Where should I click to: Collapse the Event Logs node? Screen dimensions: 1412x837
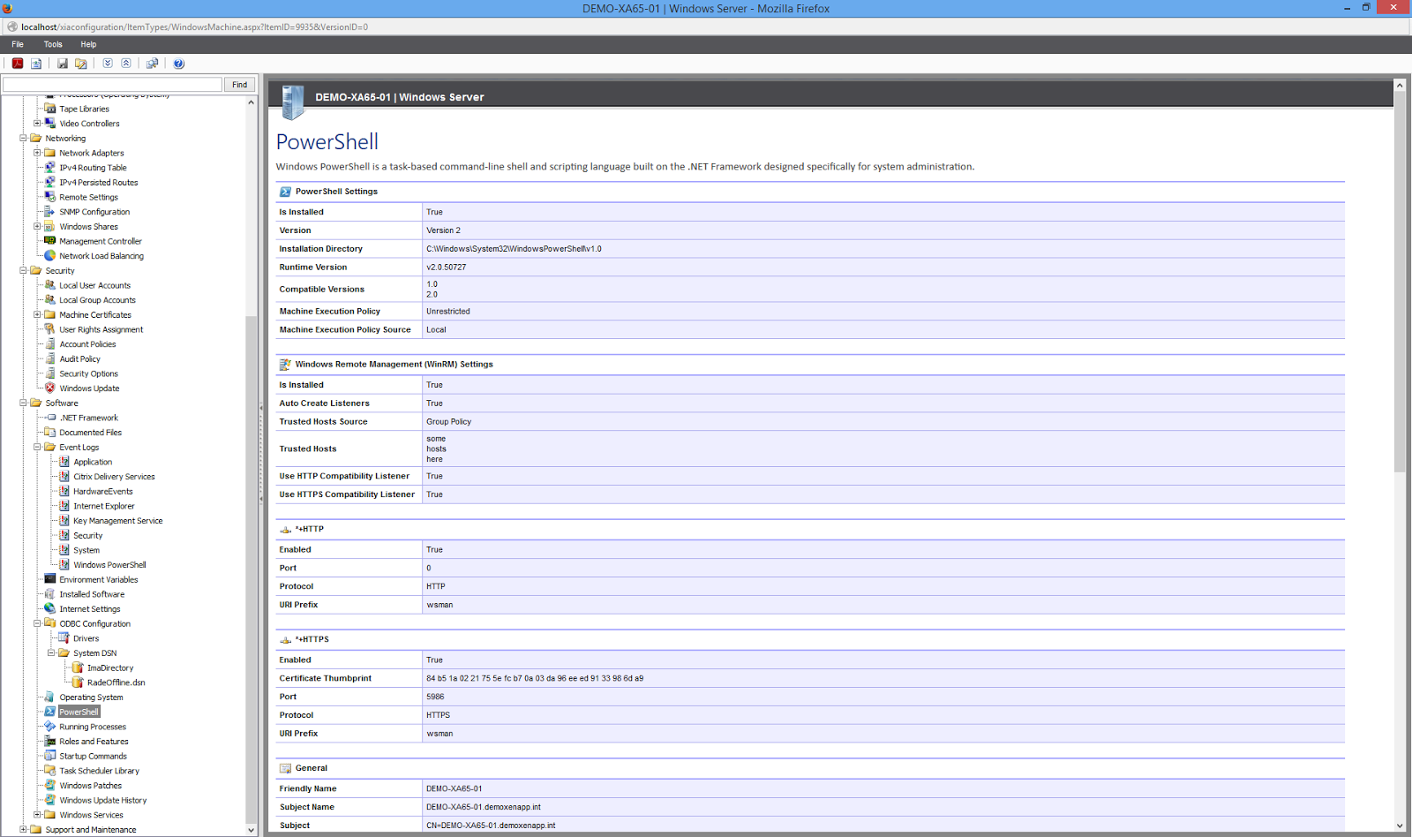[37, 447]
